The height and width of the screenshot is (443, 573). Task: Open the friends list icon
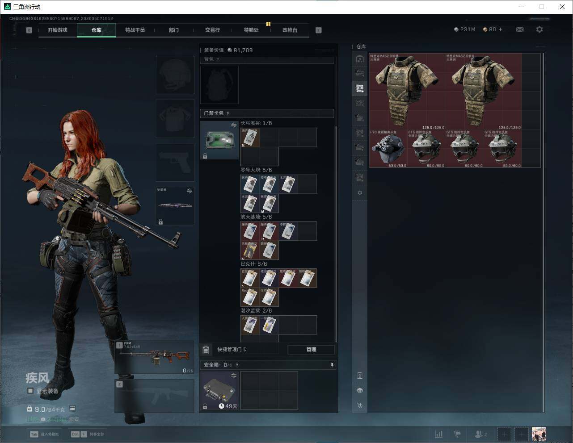(x=481, y=434)
